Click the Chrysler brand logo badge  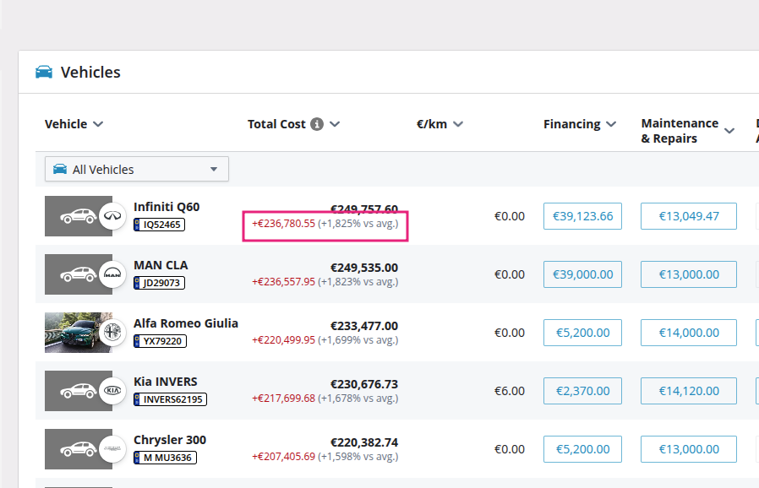coord(112,449)
